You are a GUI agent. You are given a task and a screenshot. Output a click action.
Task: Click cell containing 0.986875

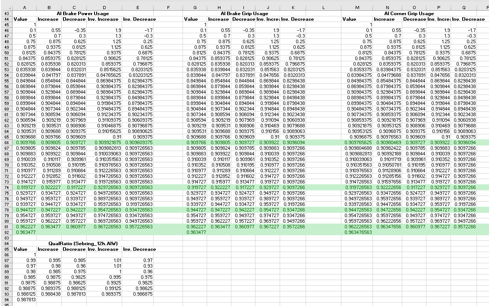point(138,294)
